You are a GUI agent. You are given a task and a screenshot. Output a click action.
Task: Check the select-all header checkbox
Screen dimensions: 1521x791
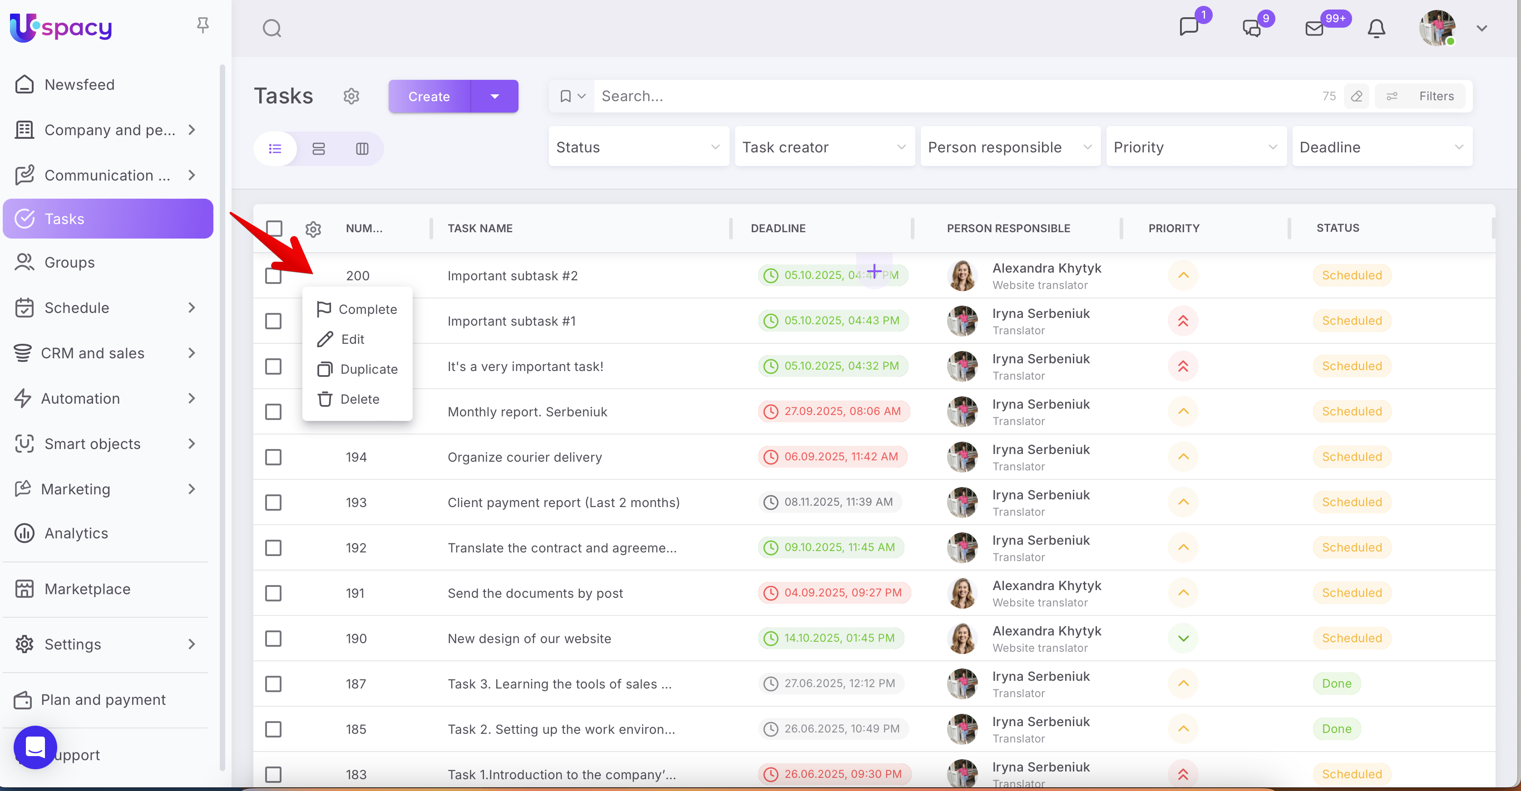coord(274,228)
